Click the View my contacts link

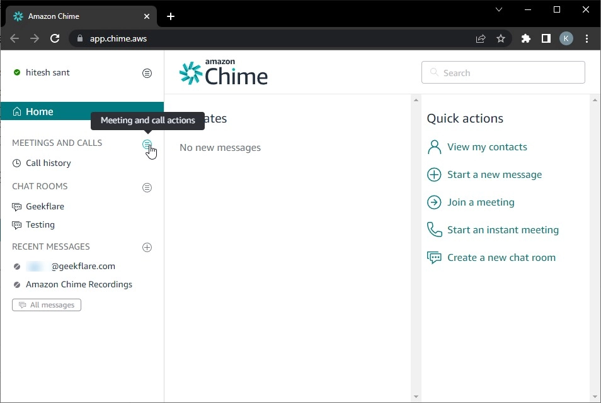tap(487, 147)
